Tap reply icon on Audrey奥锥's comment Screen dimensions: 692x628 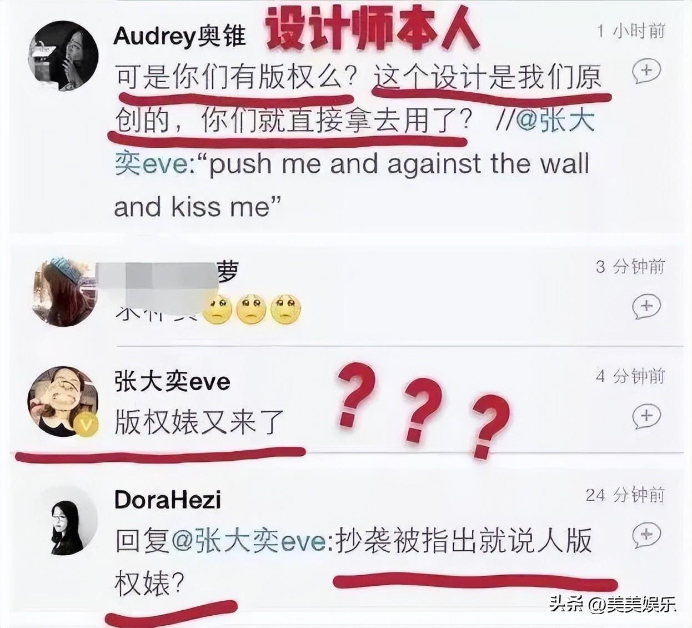[x=646, y=71]
